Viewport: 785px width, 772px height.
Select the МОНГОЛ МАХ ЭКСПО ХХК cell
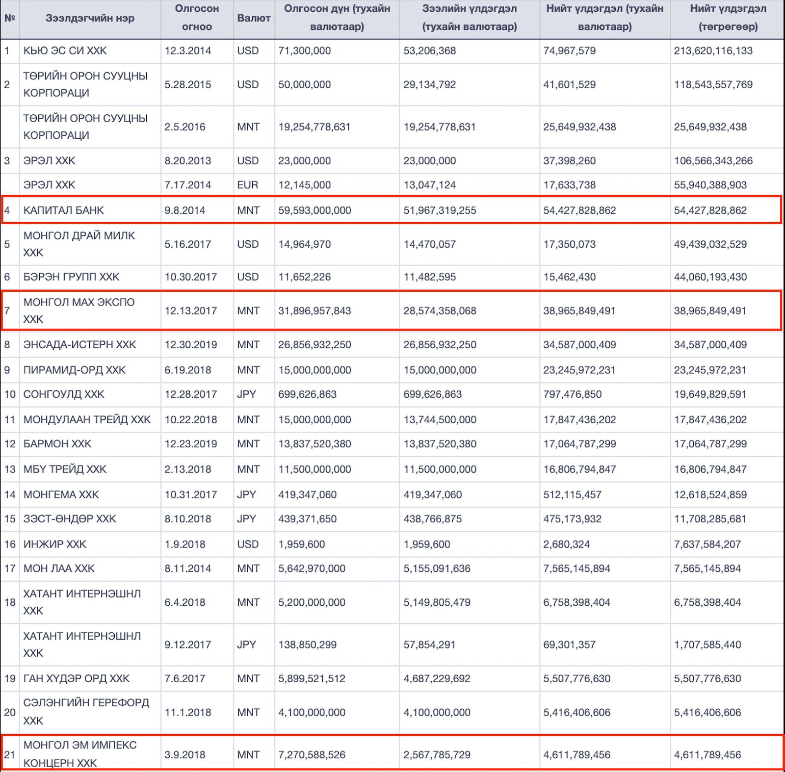pos(78,310)
